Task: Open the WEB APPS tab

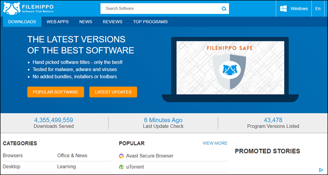Action: 57,22
